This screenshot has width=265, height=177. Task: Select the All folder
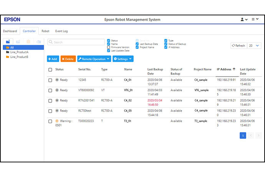(x=23, y=47)
